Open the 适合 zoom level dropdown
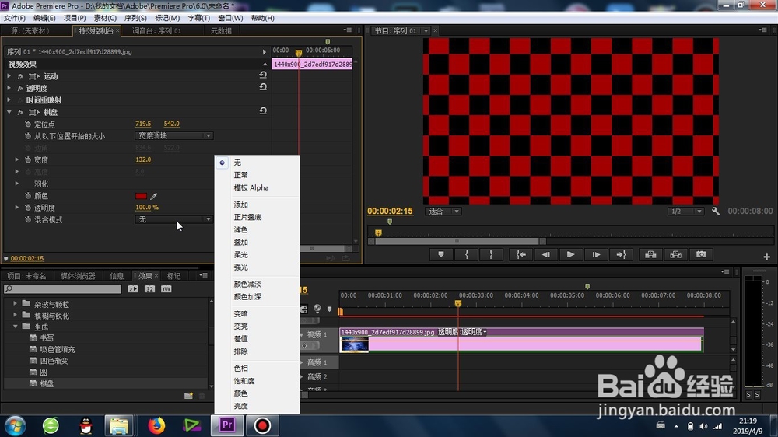The height and width of the screenshot is (437, 778). [x=443, y=212]
